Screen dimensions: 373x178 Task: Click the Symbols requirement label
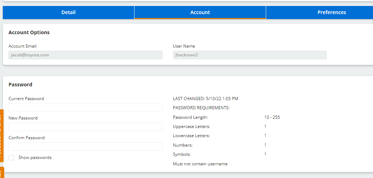[182, 154]
